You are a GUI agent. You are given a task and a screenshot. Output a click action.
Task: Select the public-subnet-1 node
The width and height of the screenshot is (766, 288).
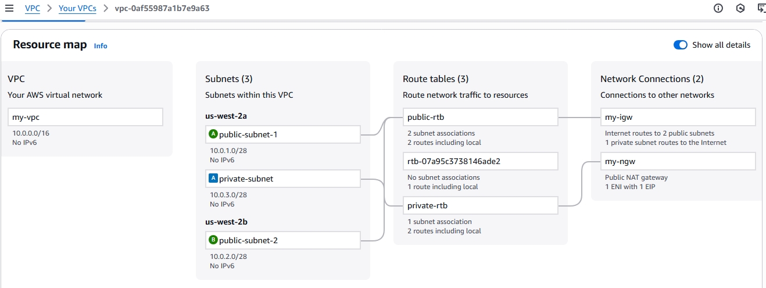tap(284, 134)
